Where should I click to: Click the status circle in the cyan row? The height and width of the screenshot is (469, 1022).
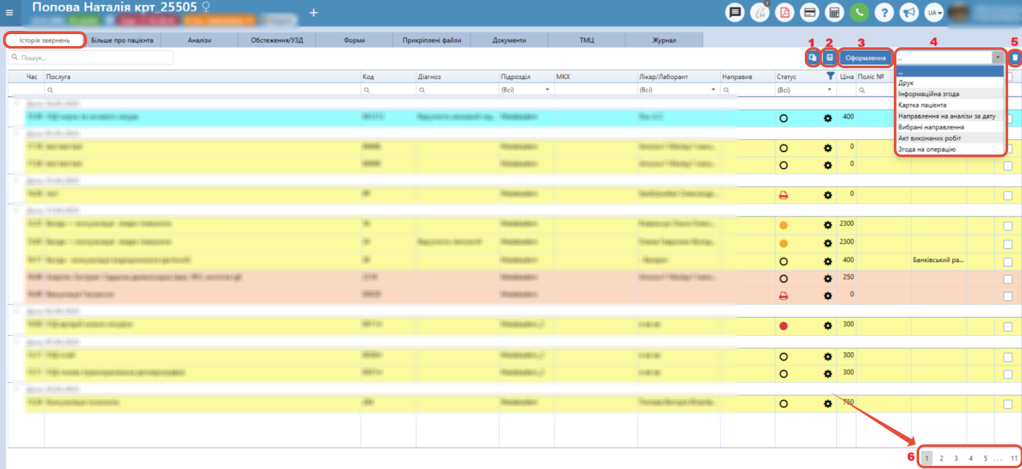783,118
